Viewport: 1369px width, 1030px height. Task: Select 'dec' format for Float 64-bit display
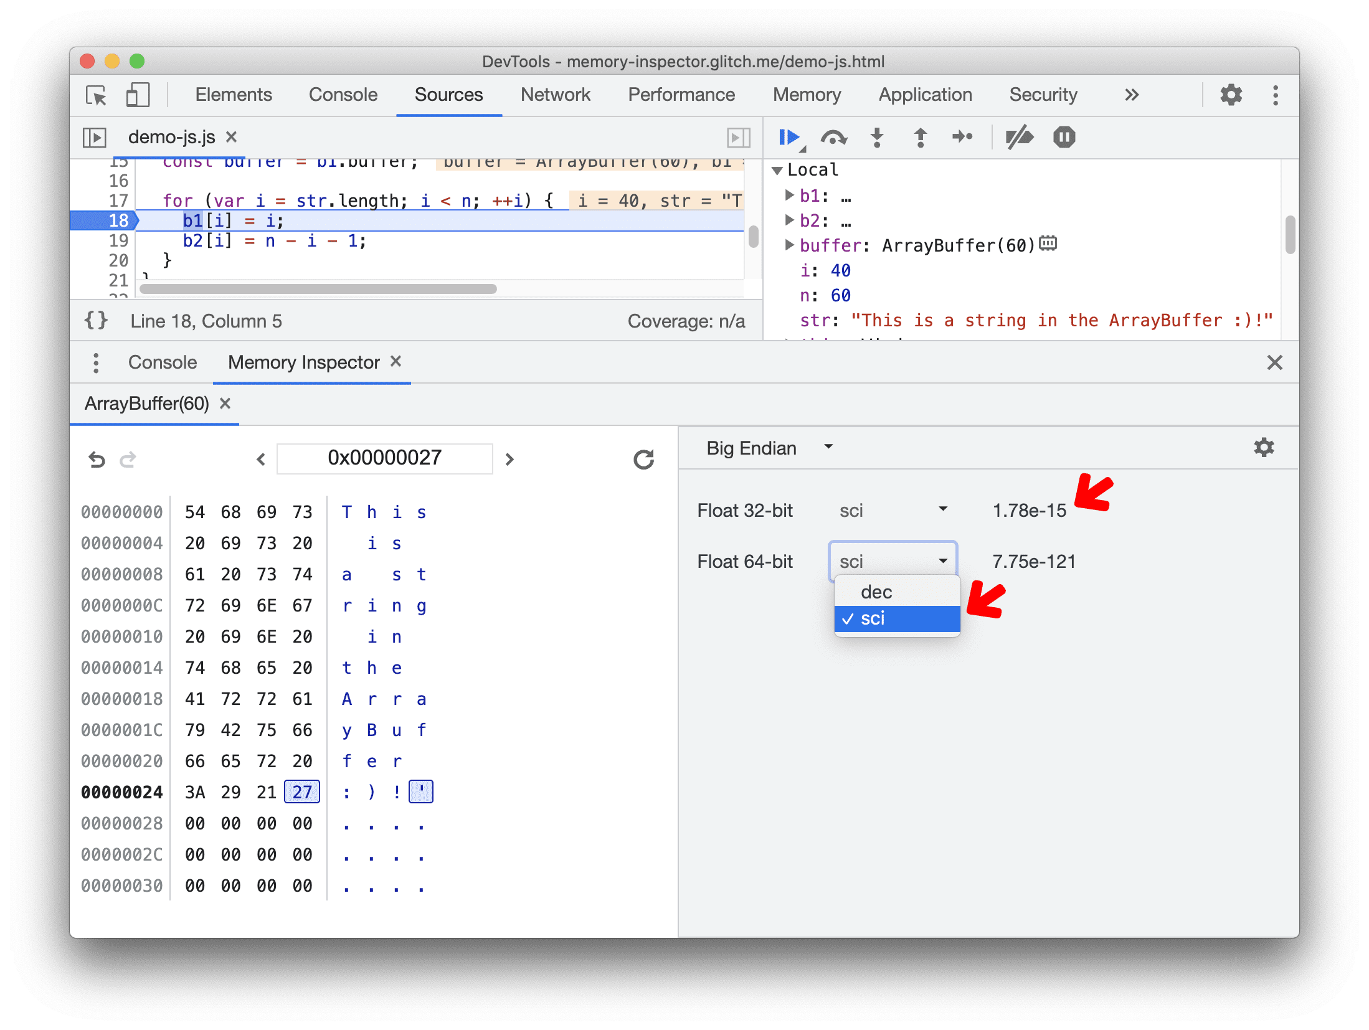(x=876, y=592)
